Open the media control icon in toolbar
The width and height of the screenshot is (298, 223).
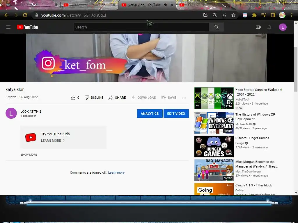[264, 15]
